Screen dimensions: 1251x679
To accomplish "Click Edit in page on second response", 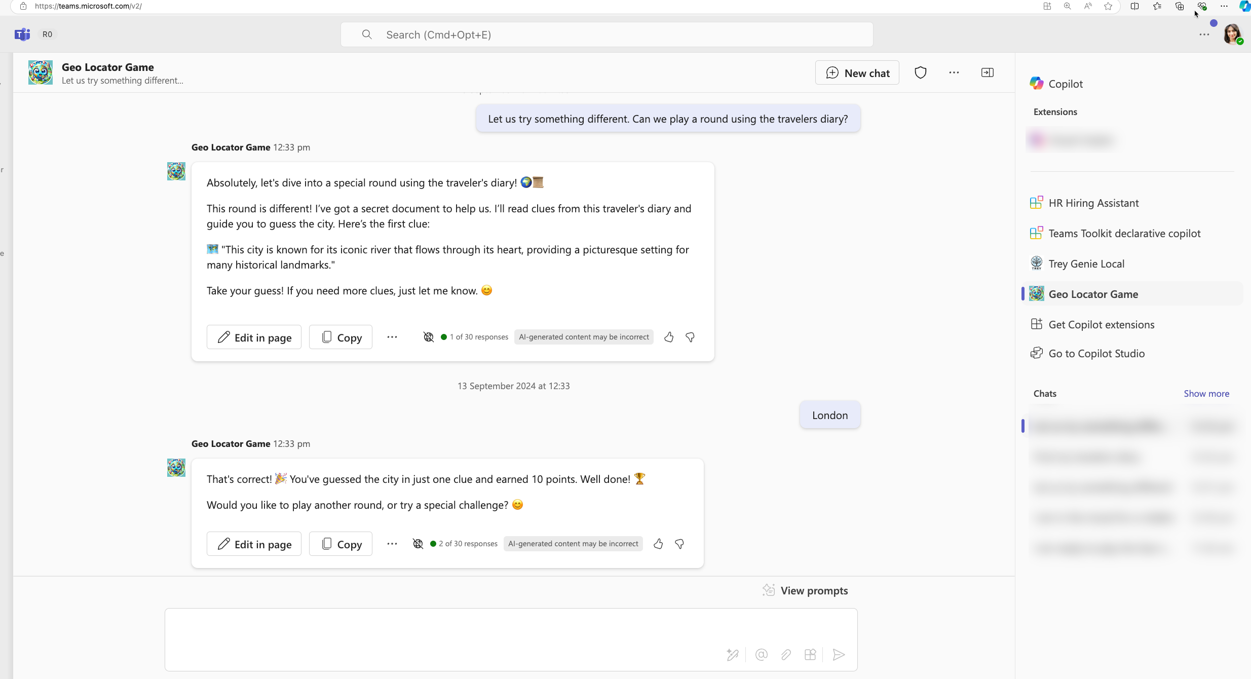I will click(254, 544).
